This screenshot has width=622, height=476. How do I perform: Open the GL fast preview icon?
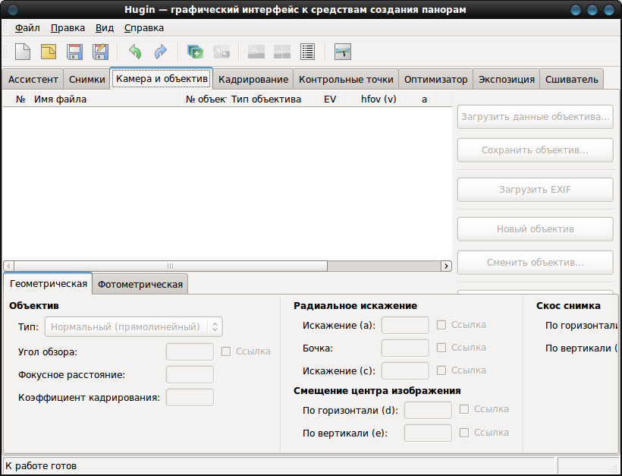click(256, 52)
